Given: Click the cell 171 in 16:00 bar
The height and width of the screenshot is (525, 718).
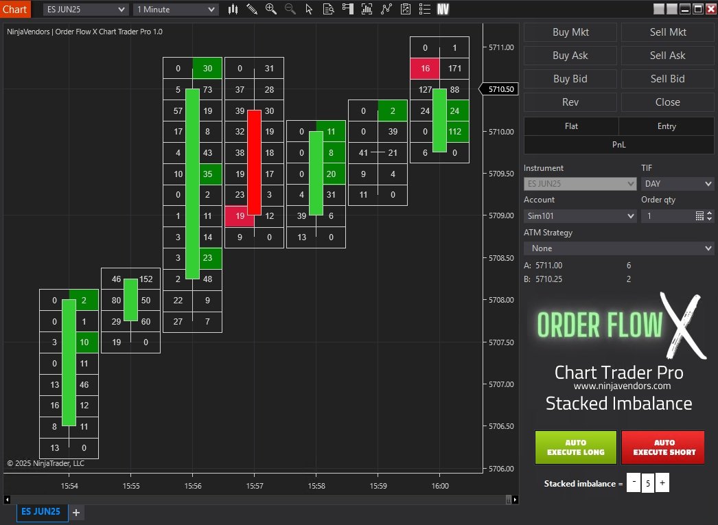Looking at the screenshot, I should tap(454, 68).
